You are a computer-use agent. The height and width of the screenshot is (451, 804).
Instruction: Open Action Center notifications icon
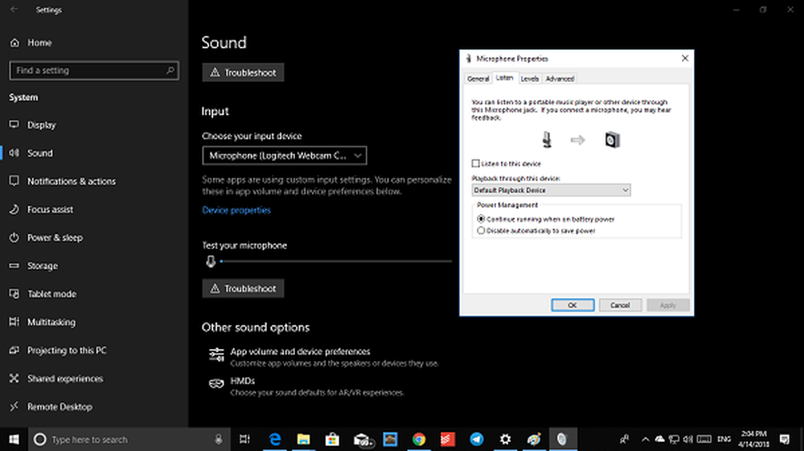point(785,439)
